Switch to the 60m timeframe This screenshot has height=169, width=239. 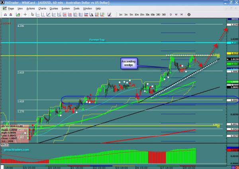coord(153,14)
